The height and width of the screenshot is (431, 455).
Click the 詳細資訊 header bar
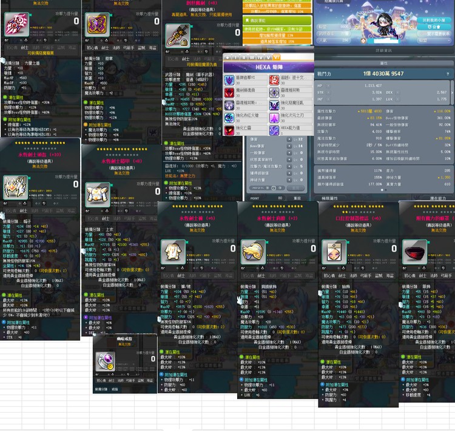[383, 50]
